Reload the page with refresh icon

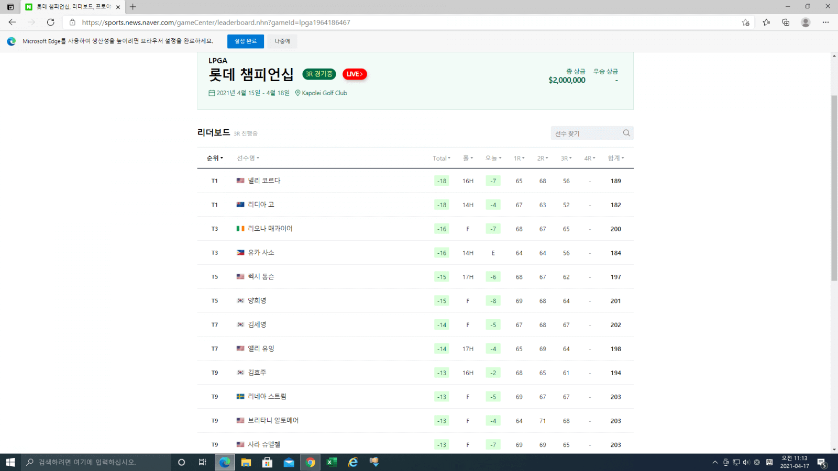point(51,22)
